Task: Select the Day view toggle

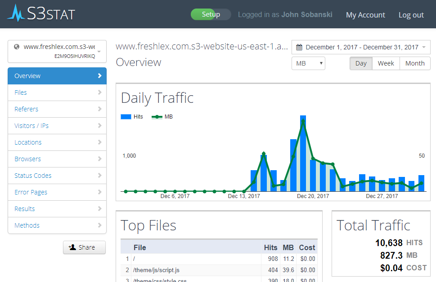Action: click(x=361, y=63)
